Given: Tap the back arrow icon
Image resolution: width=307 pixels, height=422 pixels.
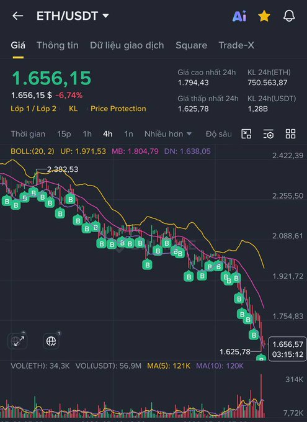Looking at the screenshot, I should click(x=18, y=16).
